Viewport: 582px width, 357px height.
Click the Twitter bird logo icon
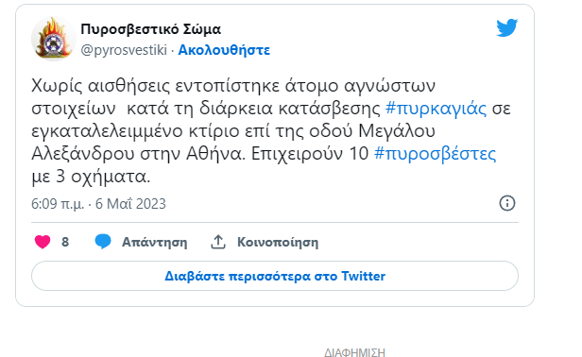(x=507, y=27)
